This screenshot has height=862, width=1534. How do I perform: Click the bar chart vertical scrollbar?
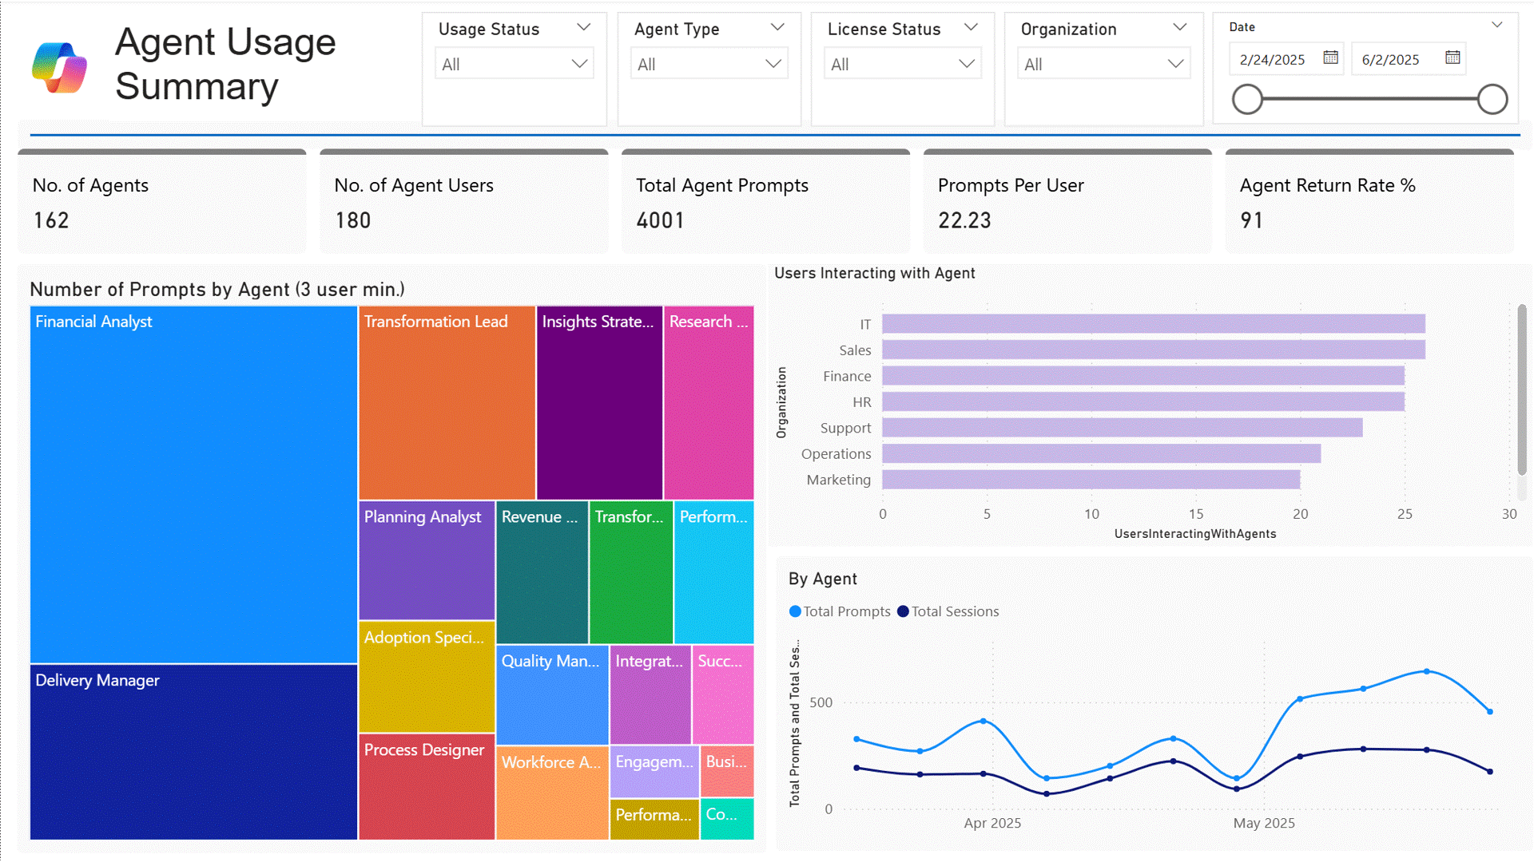click(x=1521, y=391)
